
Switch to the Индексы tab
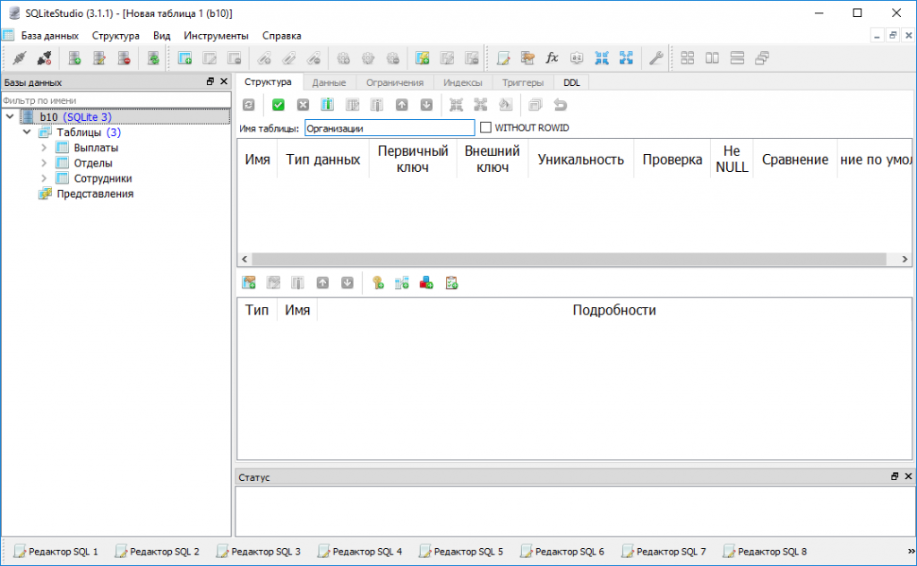click(463, 82)
